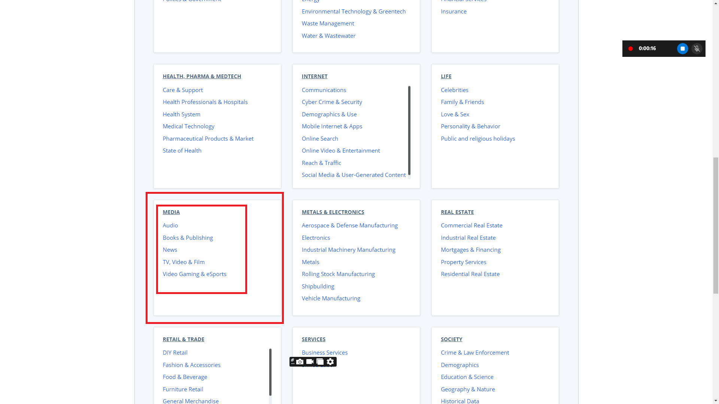Viewport: 719px width, 404px height.
Task: Open Video Gaming & eSports link
Action: coord(194,274)
